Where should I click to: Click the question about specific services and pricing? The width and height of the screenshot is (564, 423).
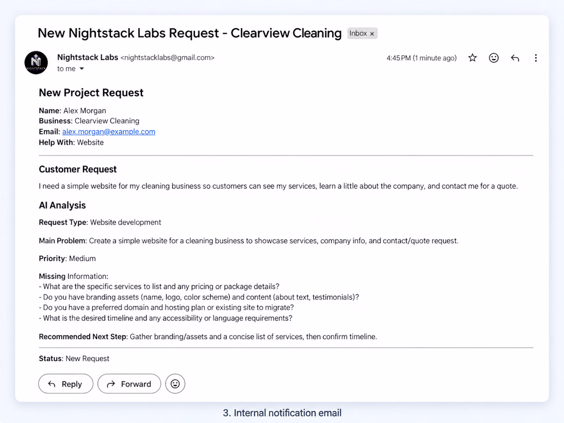click(159, 287)
